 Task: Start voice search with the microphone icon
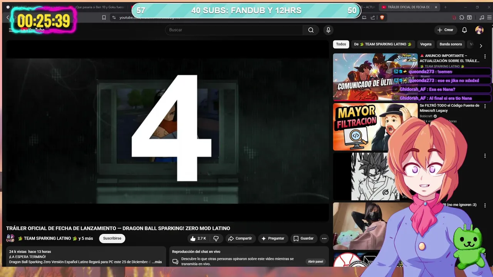[328, 30]
